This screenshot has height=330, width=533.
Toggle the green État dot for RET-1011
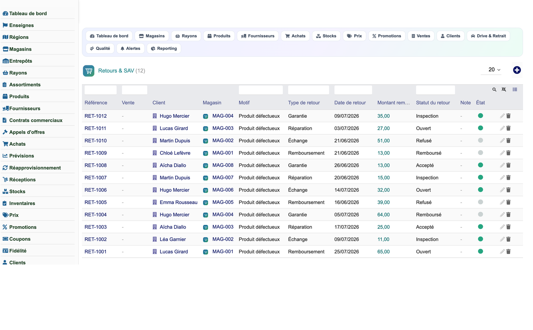[480, 128]
